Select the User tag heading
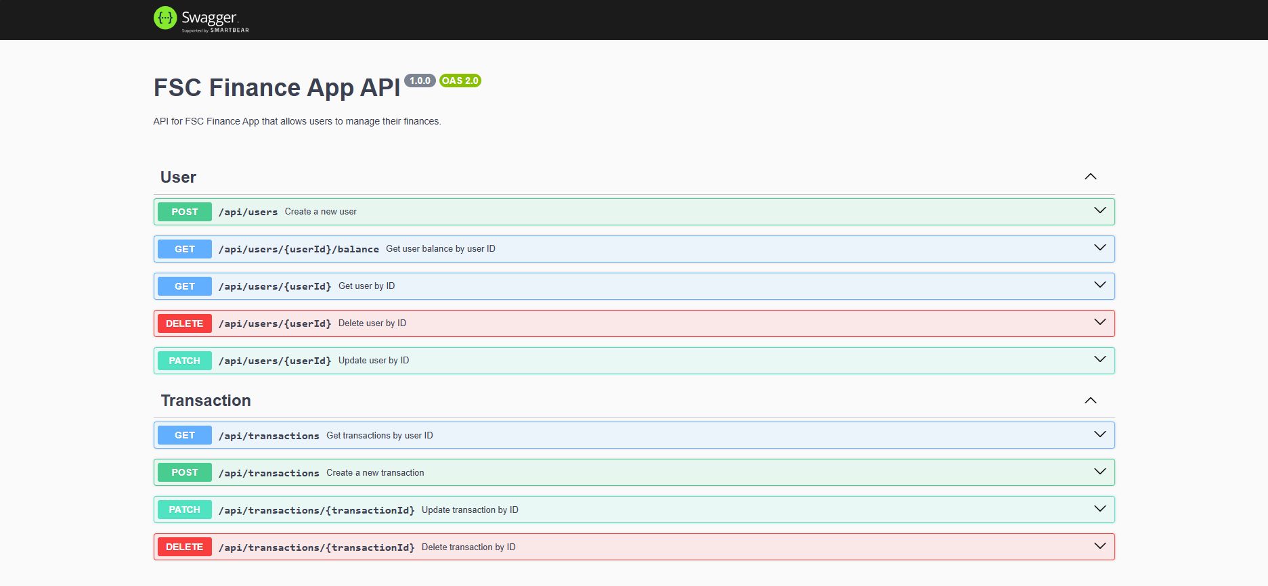Image resolution: width=1268 pixels, height=586 pixels. 178,177
